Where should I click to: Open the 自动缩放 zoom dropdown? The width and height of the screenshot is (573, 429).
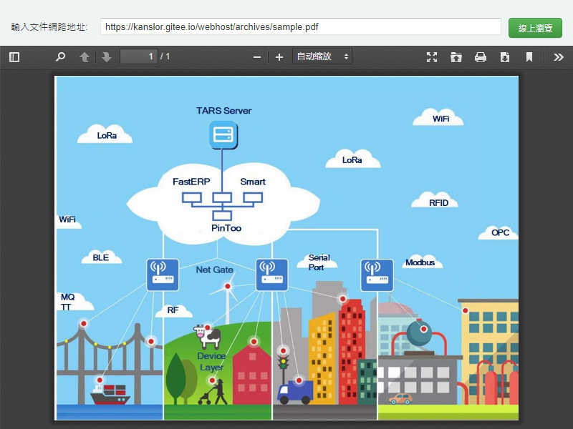[x=322, y=56]
